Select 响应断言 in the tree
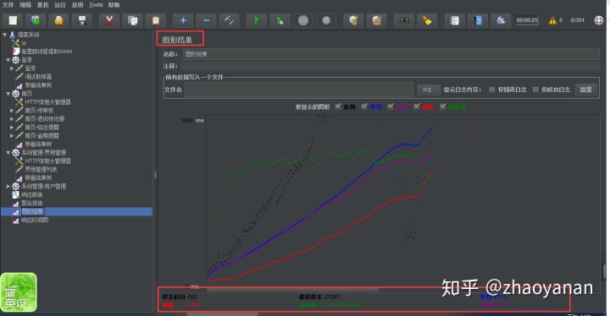The height and width of the screenshot is (316, 610). pos(32,195)
